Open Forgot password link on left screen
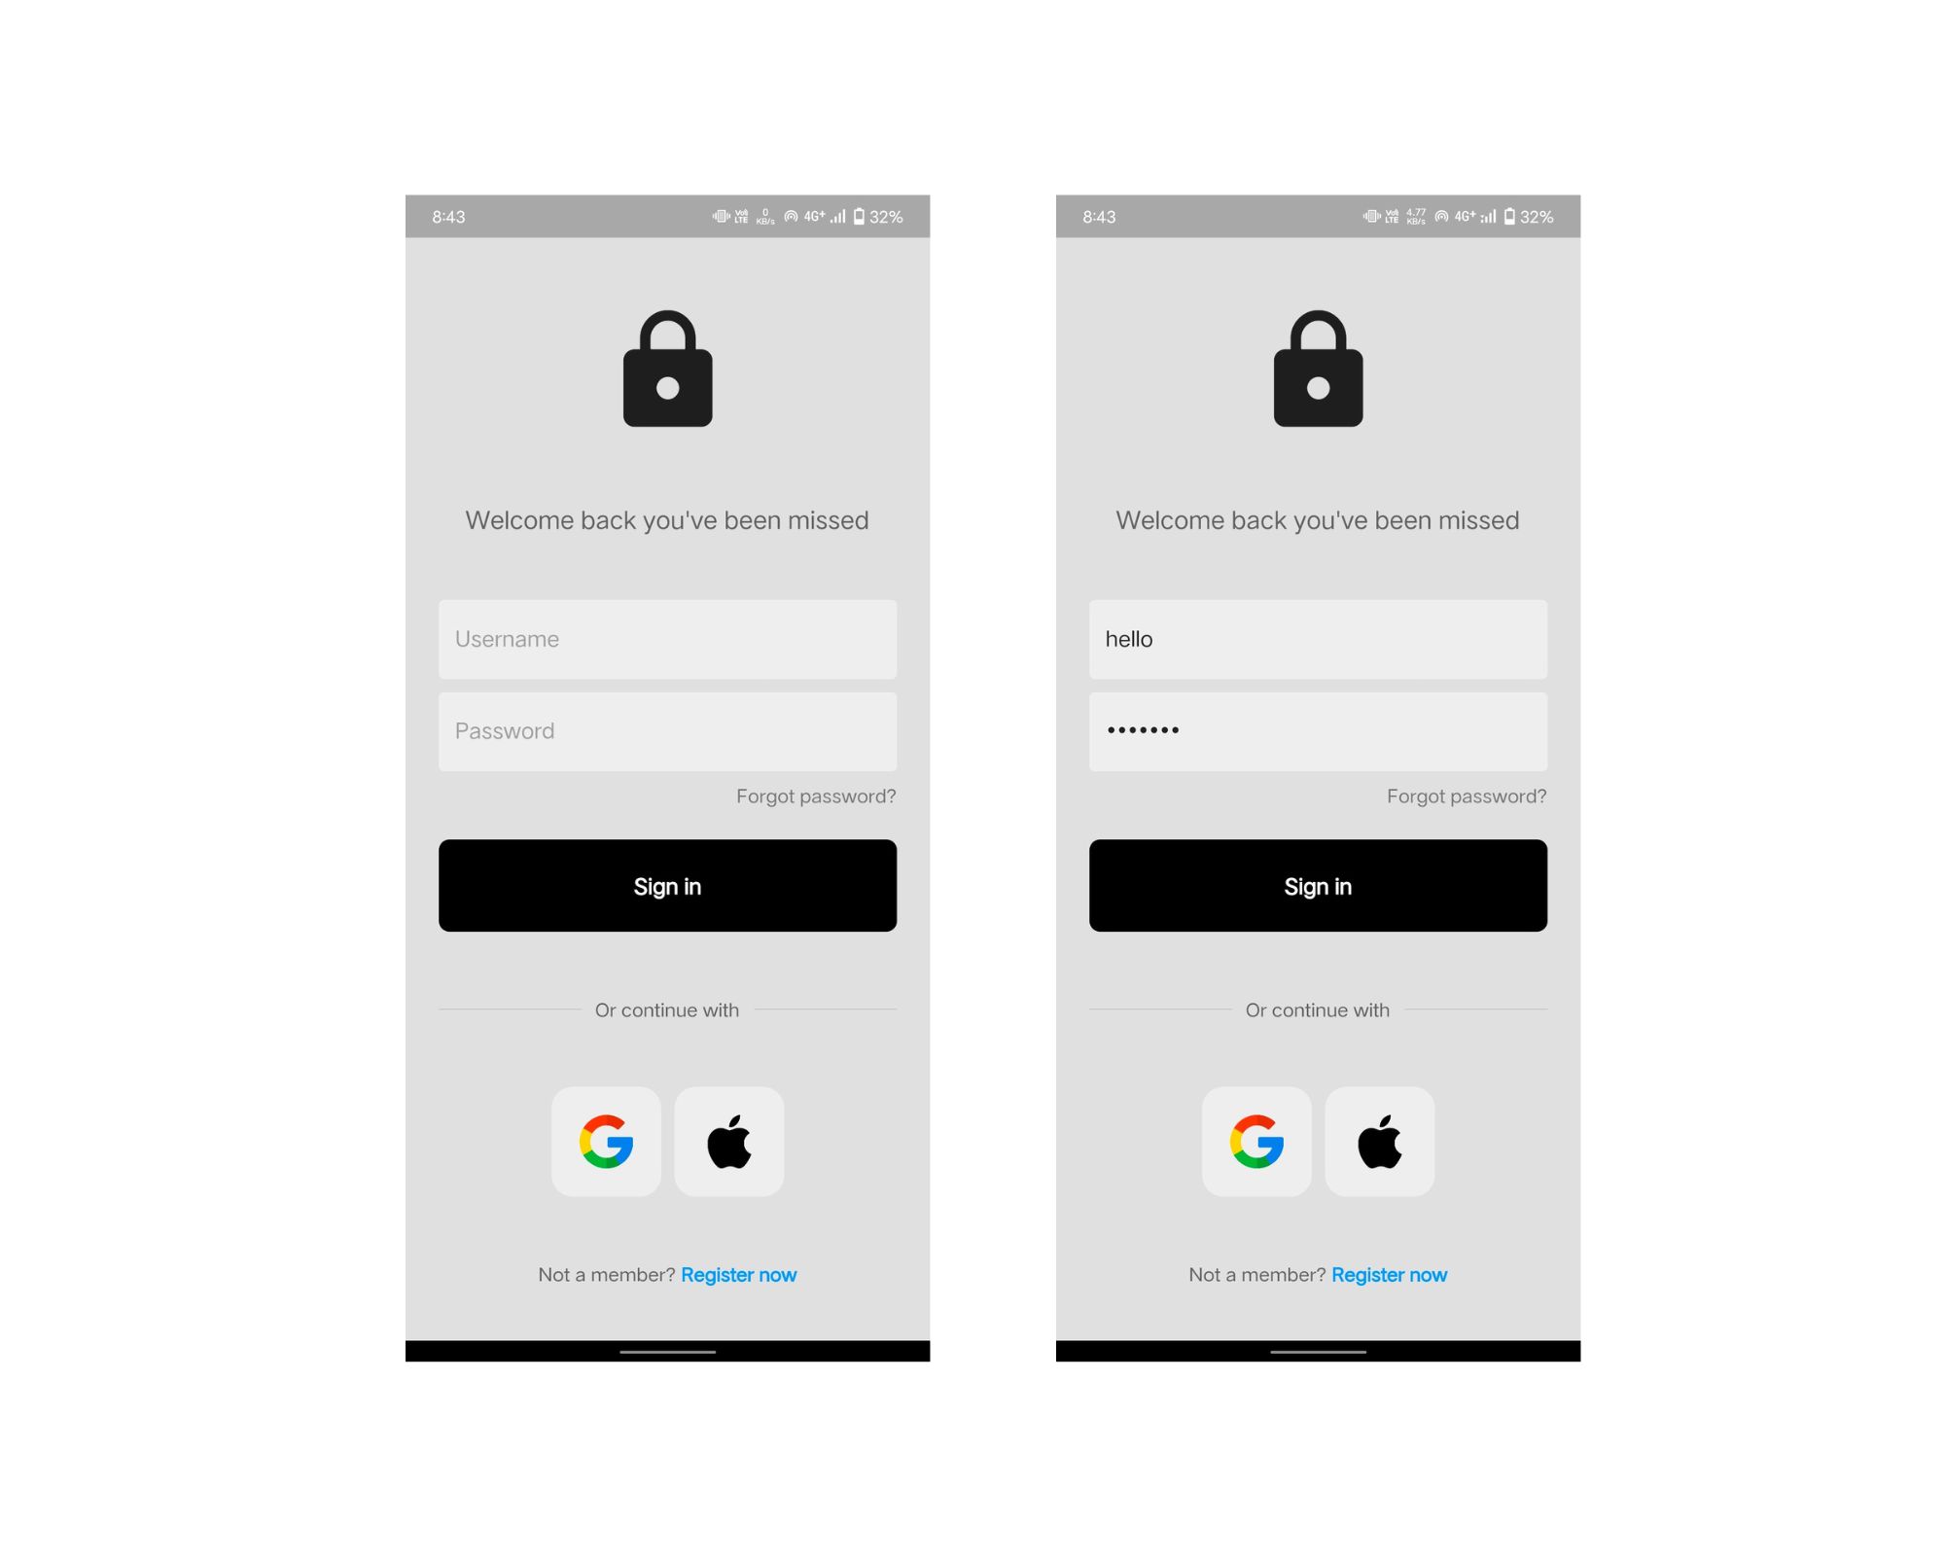Viewport: 1945px width, 1556px height. (816, 796)
